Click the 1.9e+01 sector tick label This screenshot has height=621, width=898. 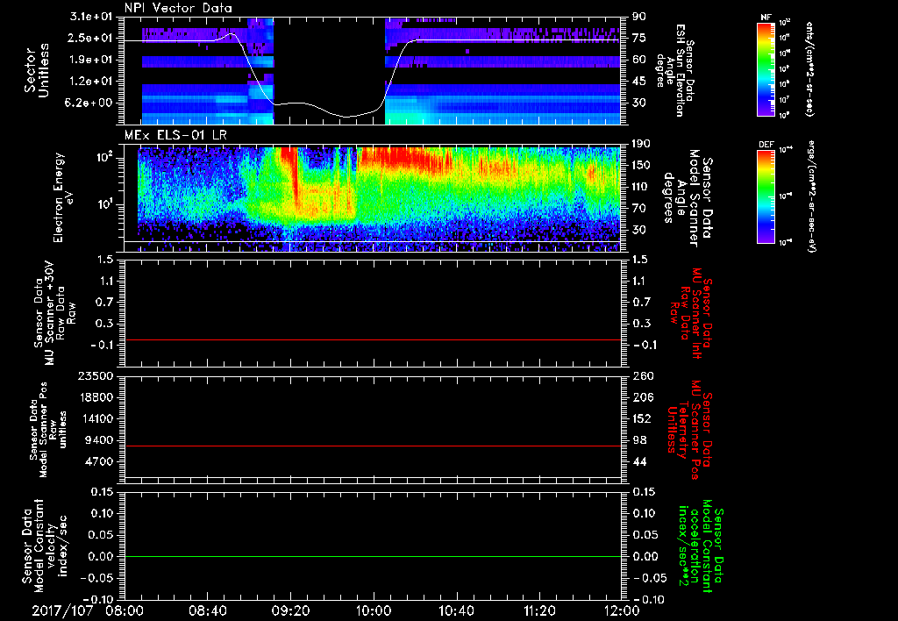click(x=90, y=60)
